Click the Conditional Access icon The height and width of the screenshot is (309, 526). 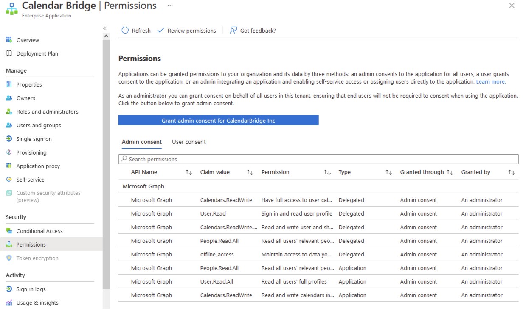pyautogui.click(x=9, y=231)
